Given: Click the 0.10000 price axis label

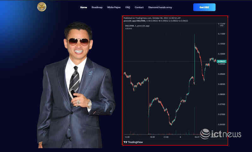Looking at the screenshot, I should tap(222, 54).
